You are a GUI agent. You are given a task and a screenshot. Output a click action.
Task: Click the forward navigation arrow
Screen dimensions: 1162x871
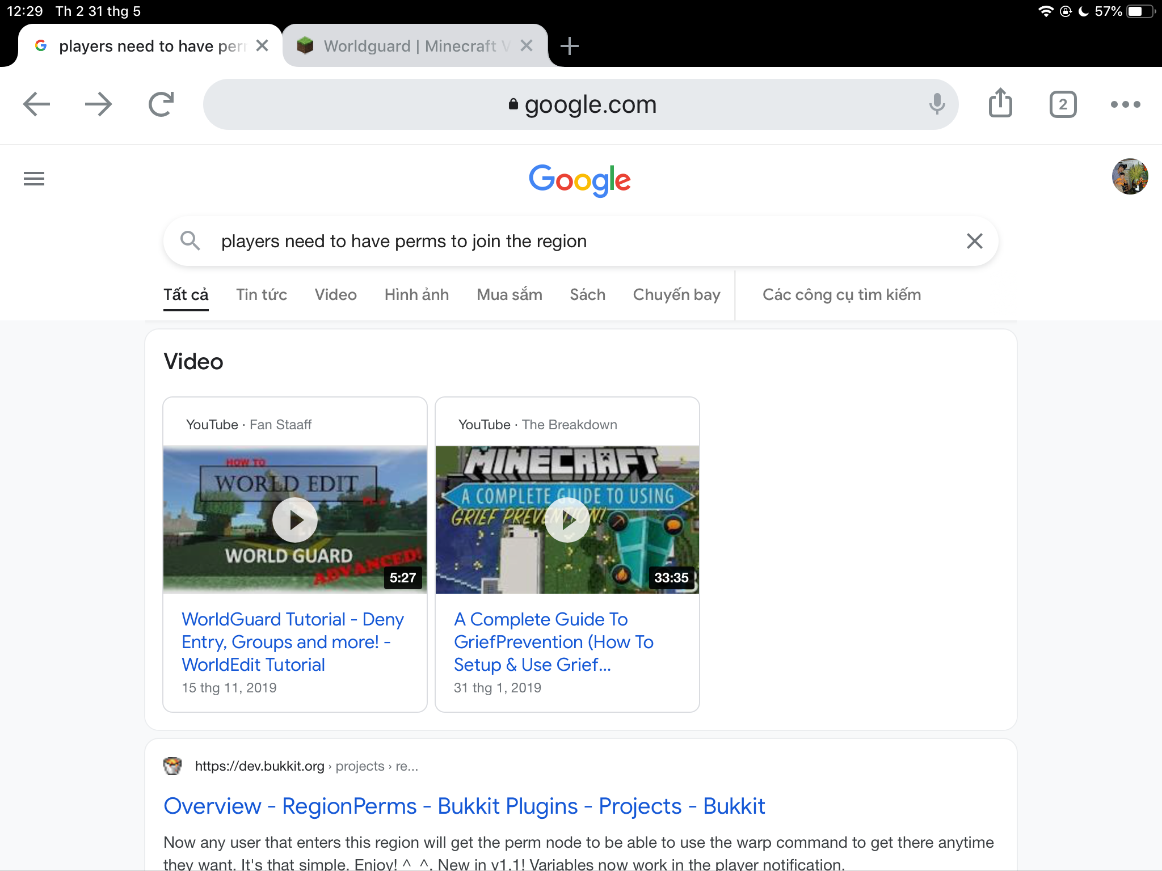tap(98, 104)
